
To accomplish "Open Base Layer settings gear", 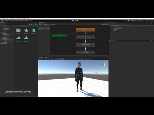I will click(49, 28).
